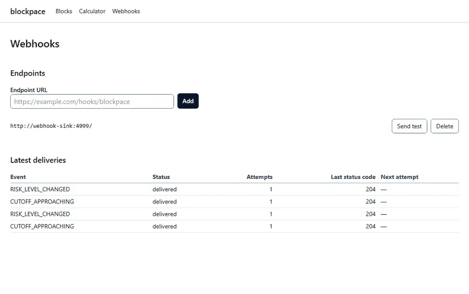The width and height of the screenshot is (469, 294).
Task: Open the blockpace home logo link
Action: pos(28,11)
